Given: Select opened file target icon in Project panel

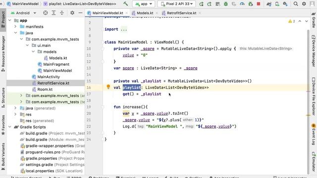Looking at the screenshot, I should click(x=45, y=13).
